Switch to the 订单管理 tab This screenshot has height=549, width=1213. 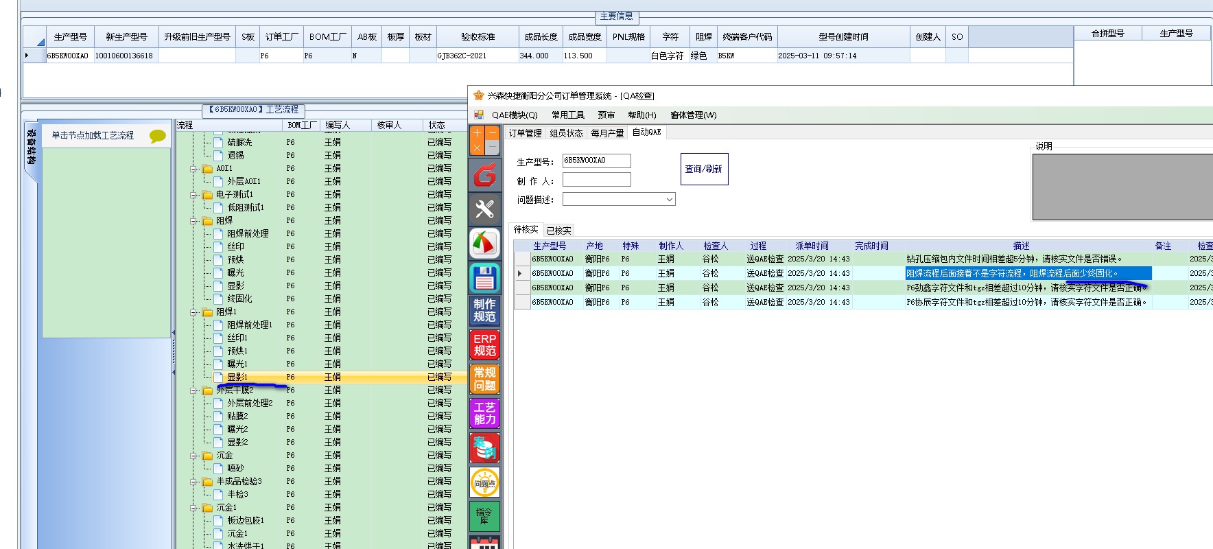[x=525, y=133]
